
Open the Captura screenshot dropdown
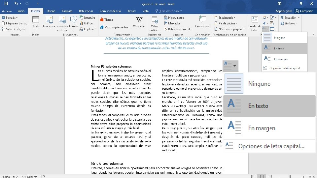pyautogui.click(x=88, y=29)
